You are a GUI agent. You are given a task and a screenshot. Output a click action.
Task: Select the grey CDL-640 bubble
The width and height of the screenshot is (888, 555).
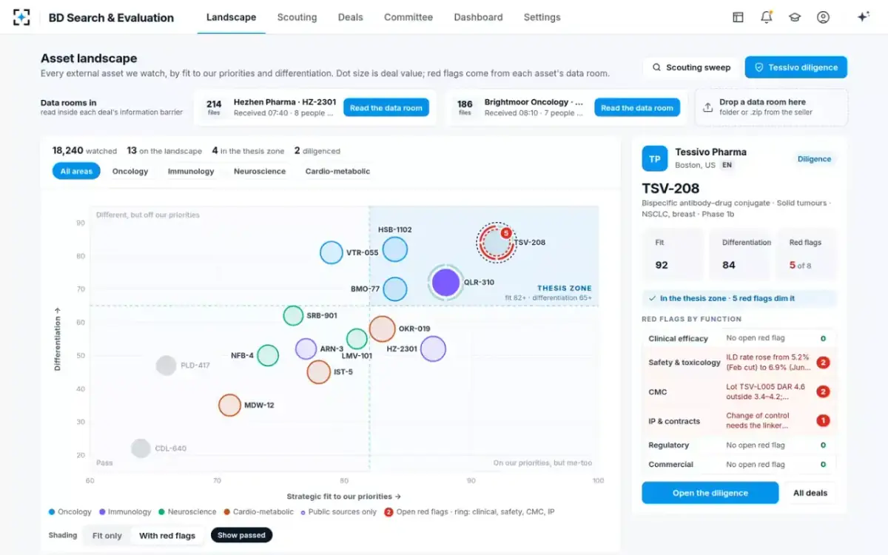141,448
